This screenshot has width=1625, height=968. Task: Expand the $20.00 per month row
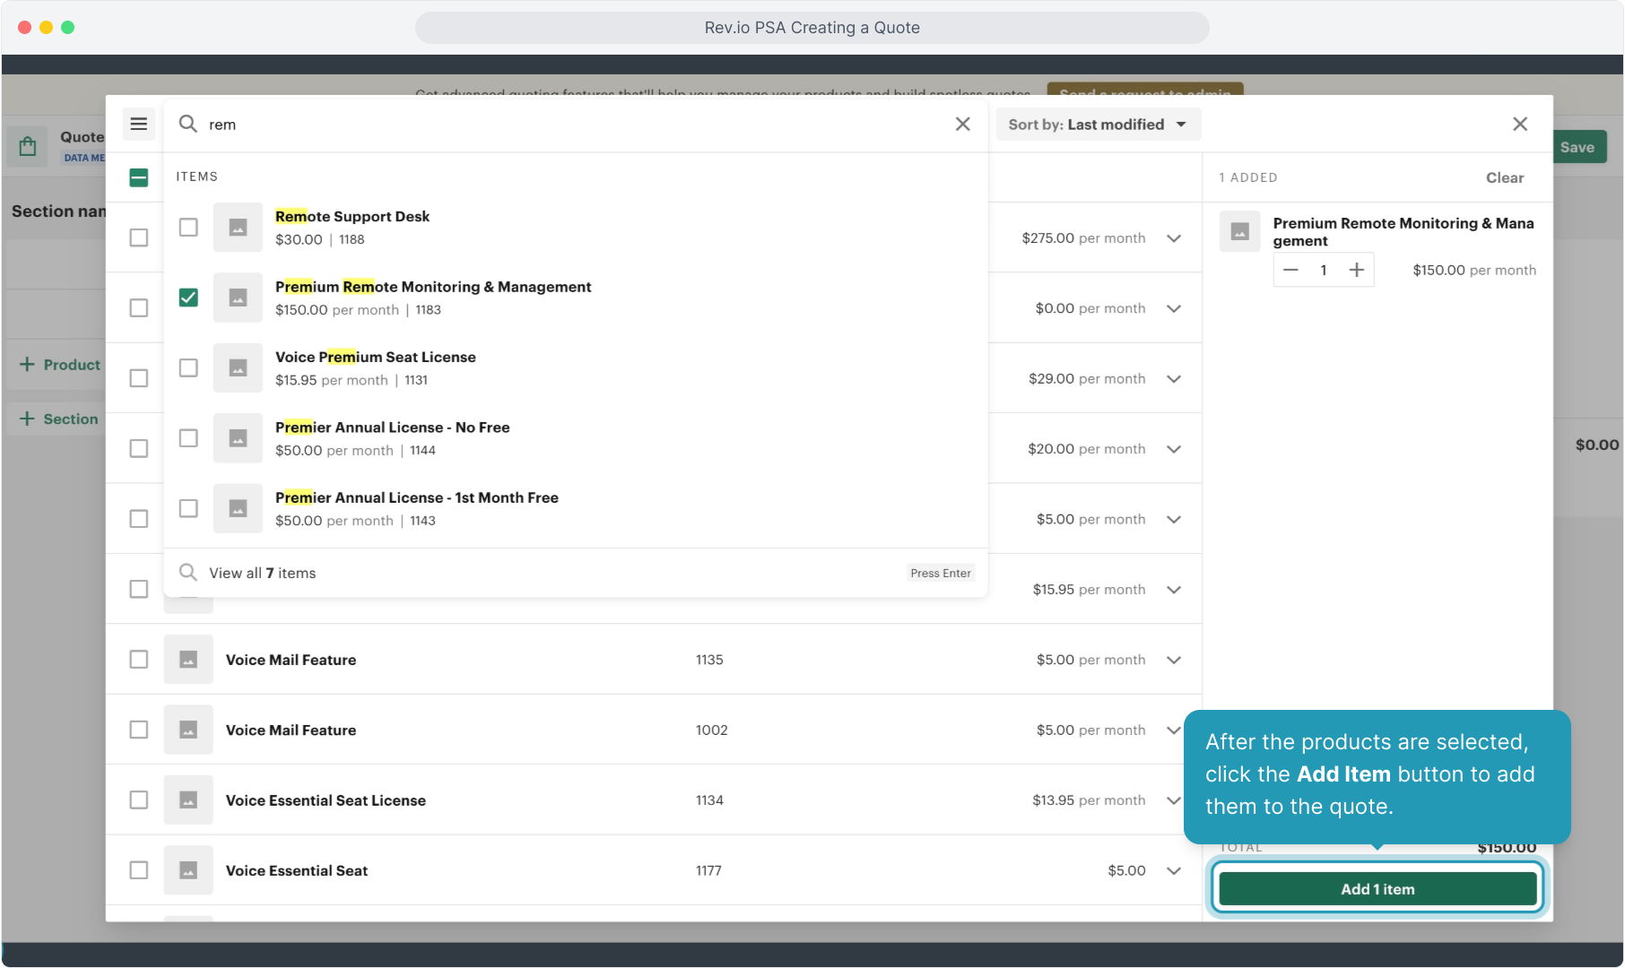click(1174, 449)
